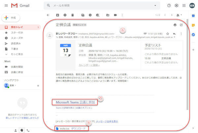Star the 定例会議 message
Image resolution: width=198 pixels, height=133 pixels.
168,34
